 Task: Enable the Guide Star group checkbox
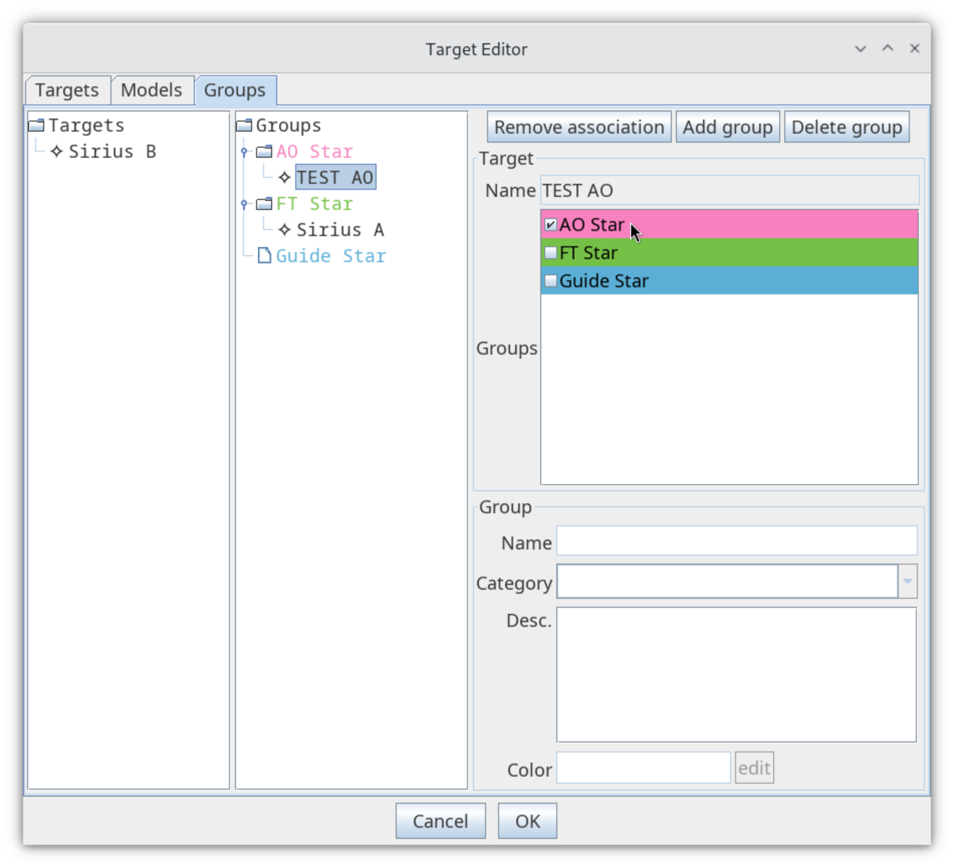(551, 281)
